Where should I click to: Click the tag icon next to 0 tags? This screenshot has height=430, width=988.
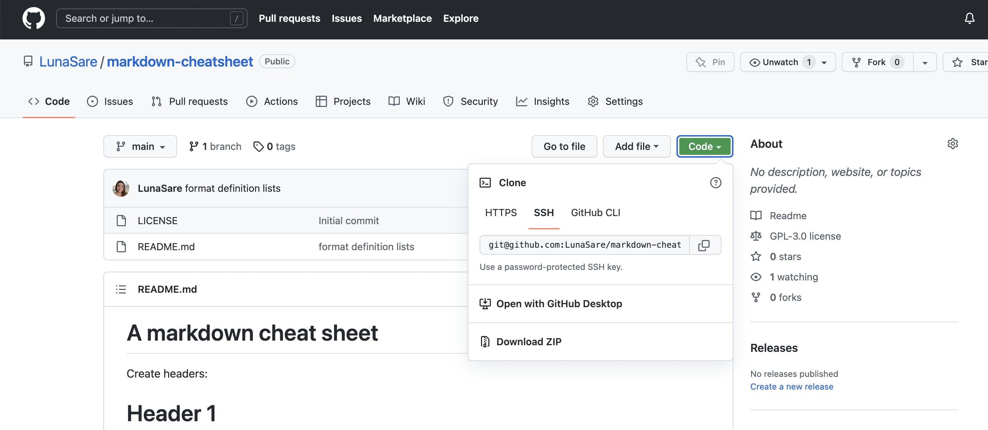pos(258,146)
